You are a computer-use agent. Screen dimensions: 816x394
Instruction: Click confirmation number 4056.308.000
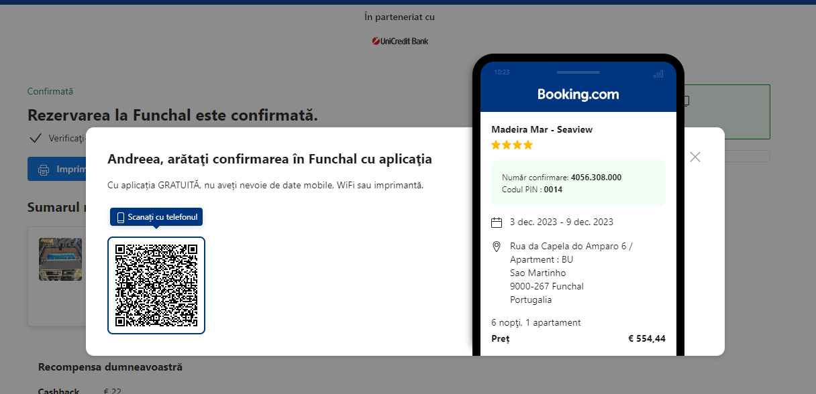click(x=596, y=178)
